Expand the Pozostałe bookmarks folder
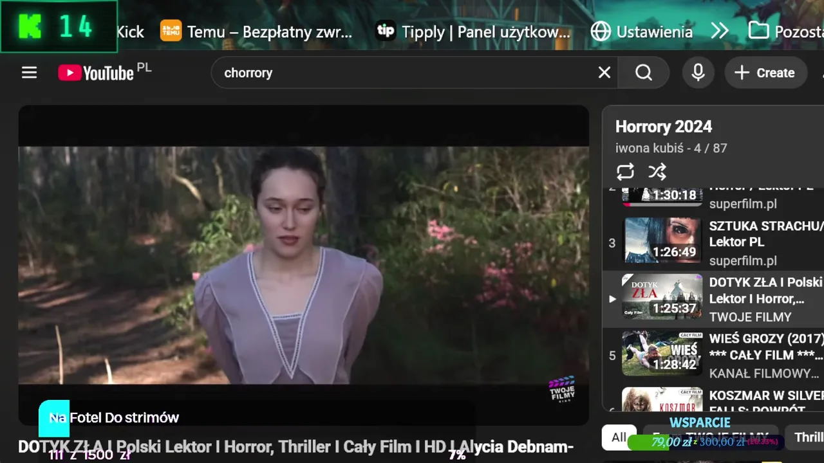The image size is (824, 463). 785,32
